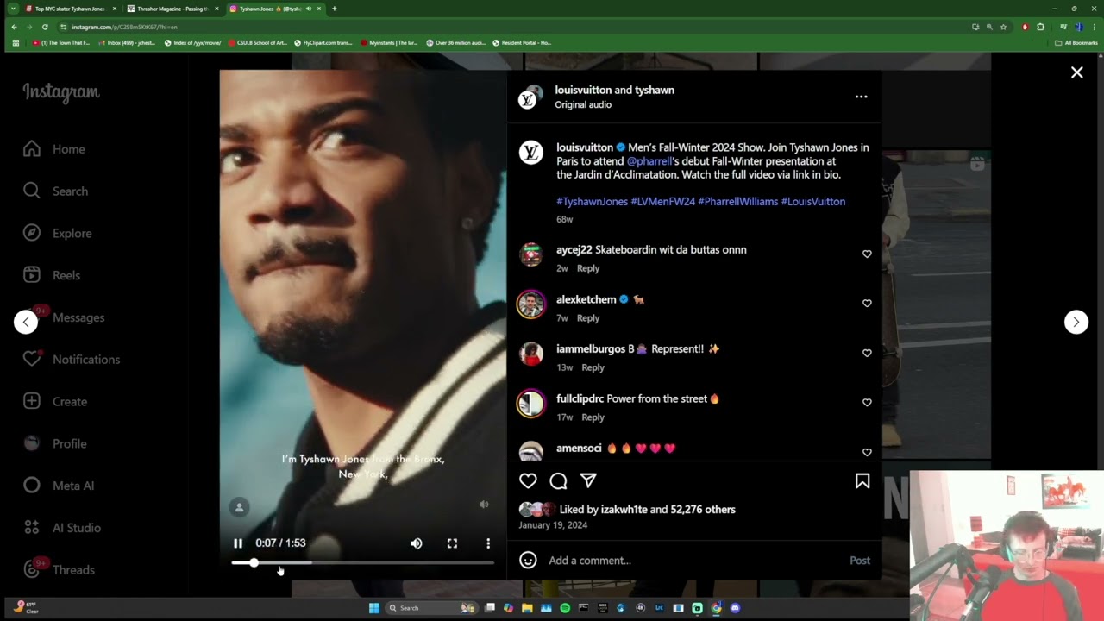Open a new browser tab

coord(335,9)
